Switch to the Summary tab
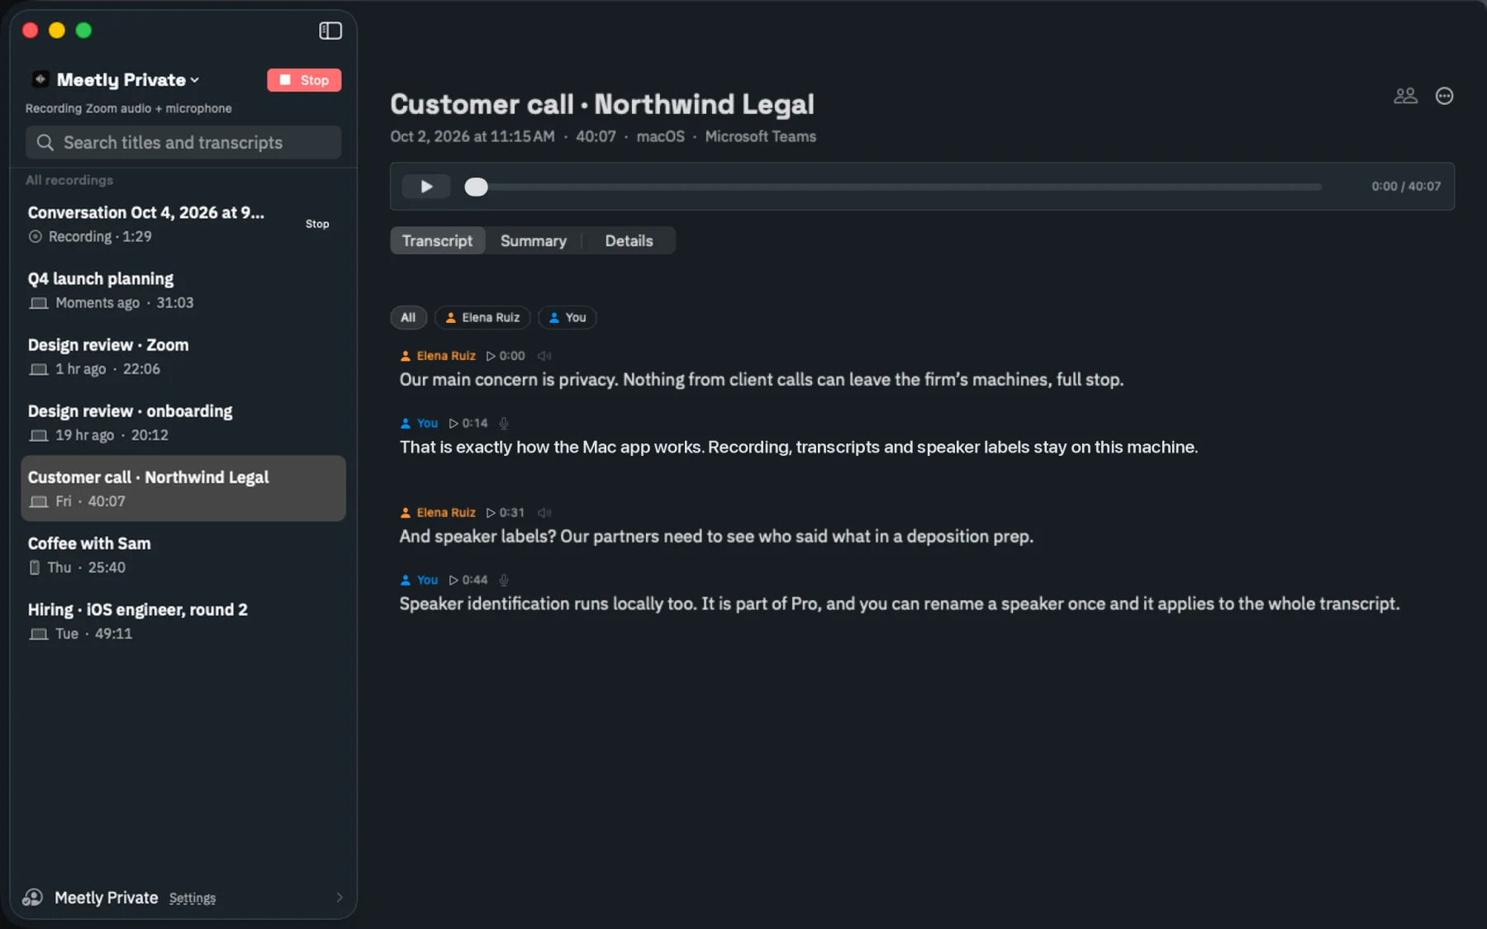This screenshot has width=1487, height=929. coord(534,241)
